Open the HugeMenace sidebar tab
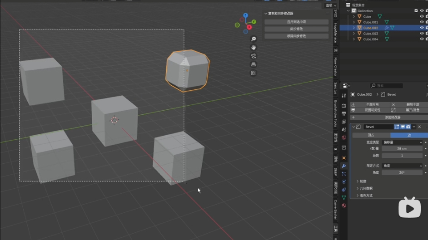The image size is (428, 240). pos(335,33)
